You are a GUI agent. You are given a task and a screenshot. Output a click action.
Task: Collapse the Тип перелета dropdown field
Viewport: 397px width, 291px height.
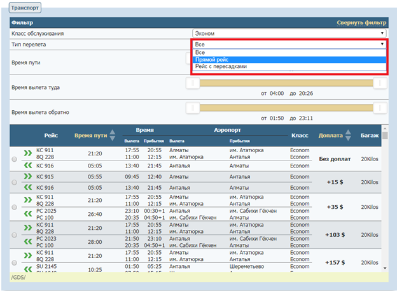click(x=289, y=45)
